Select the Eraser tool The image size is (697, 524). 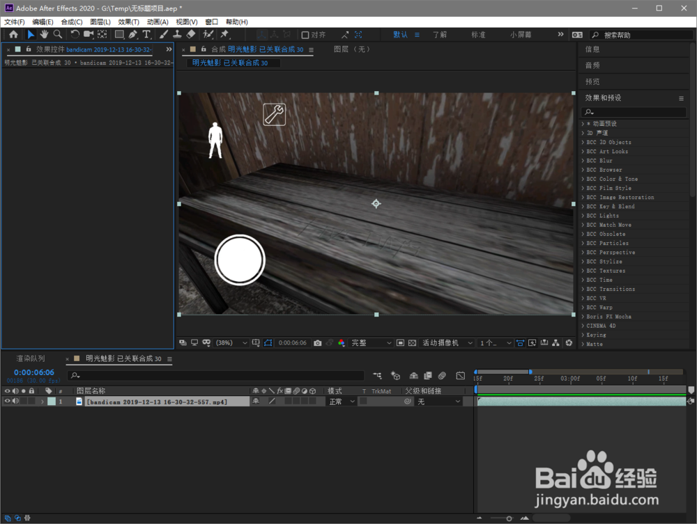tap(191, 34)
